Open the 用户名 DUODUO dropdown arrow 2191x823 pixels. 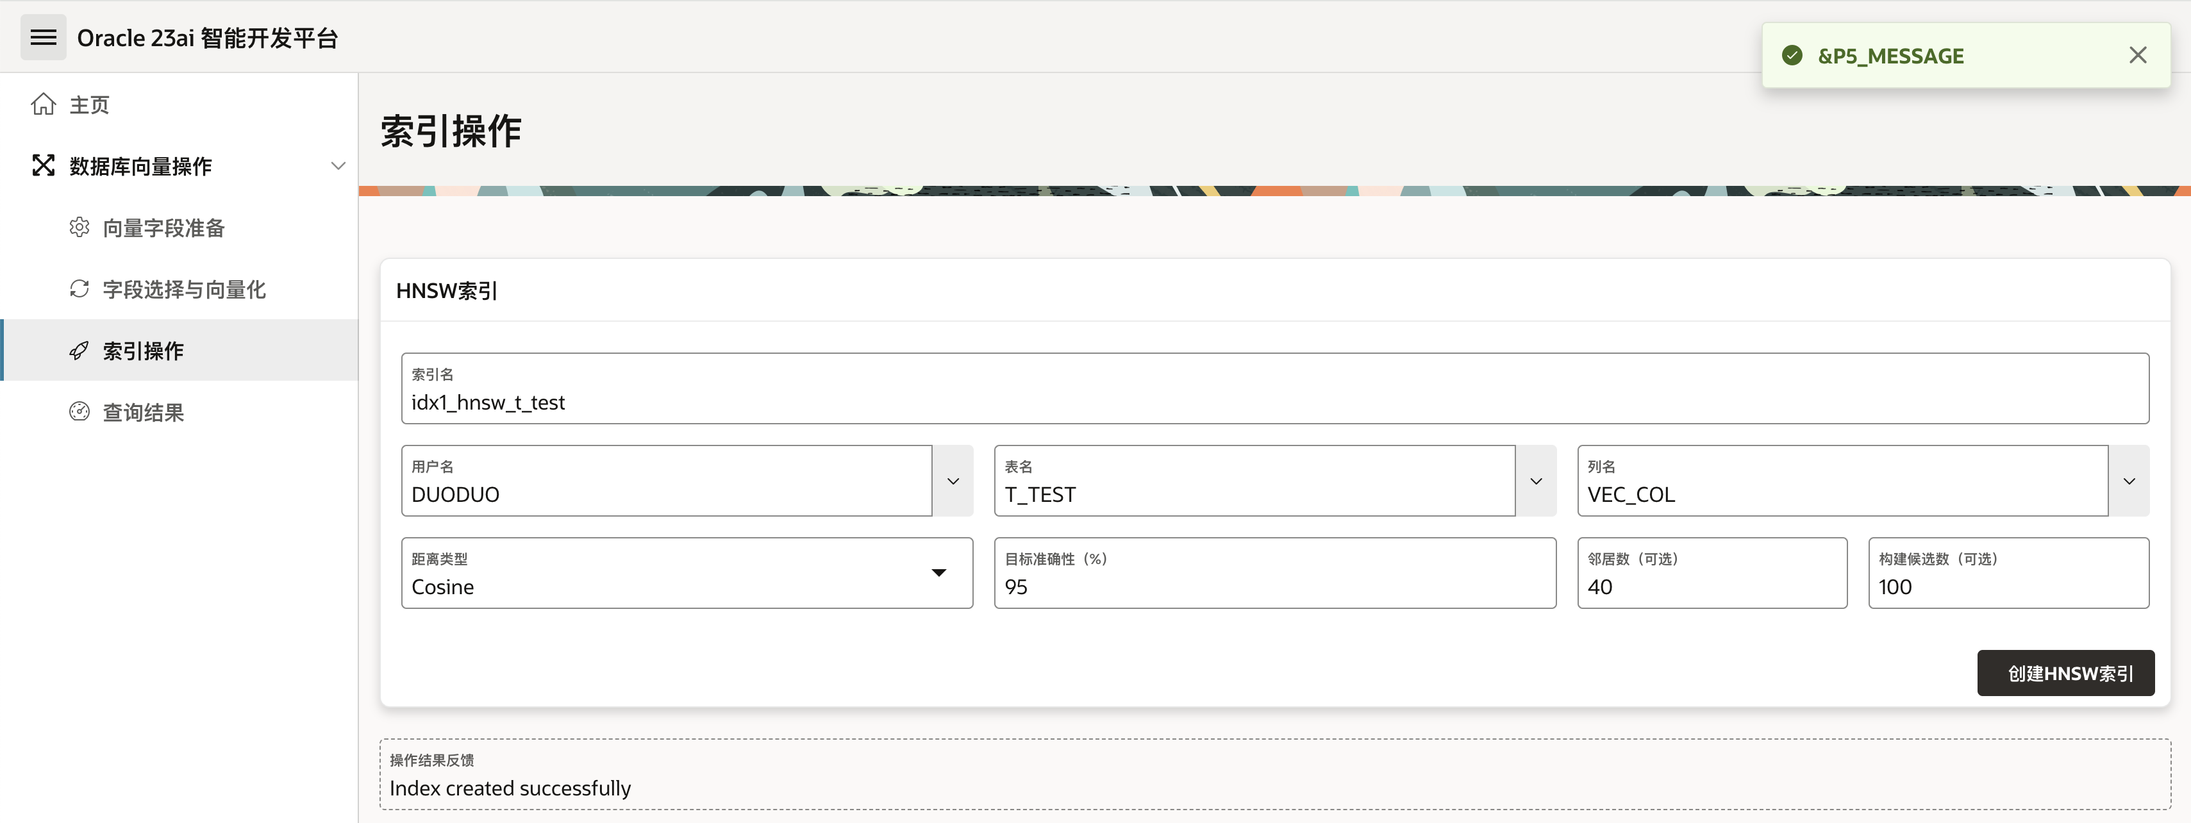click(953, 481)
